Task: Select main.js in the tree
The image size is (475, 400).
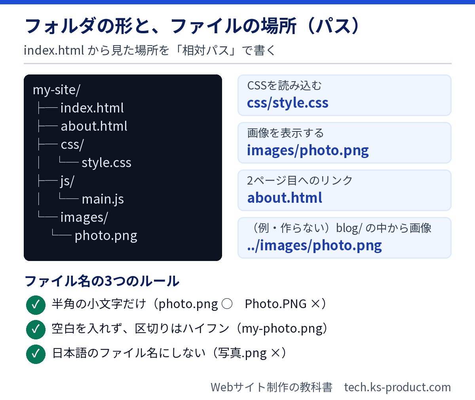Action: click(x=103, y=199)
